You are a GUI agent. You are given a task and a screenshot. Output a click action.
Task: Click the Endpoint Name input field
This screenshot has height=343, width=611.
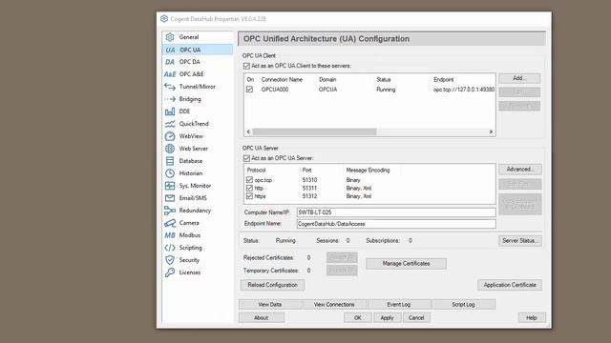(x=396, y=224)
